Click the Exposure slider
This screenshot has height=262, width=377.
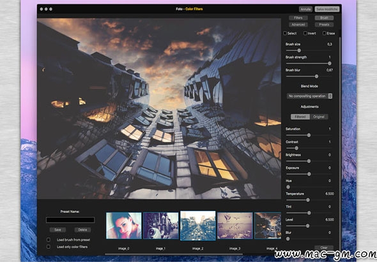(309, 174)
